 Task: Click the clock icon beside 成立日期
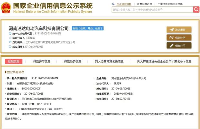tap(10, 47)
